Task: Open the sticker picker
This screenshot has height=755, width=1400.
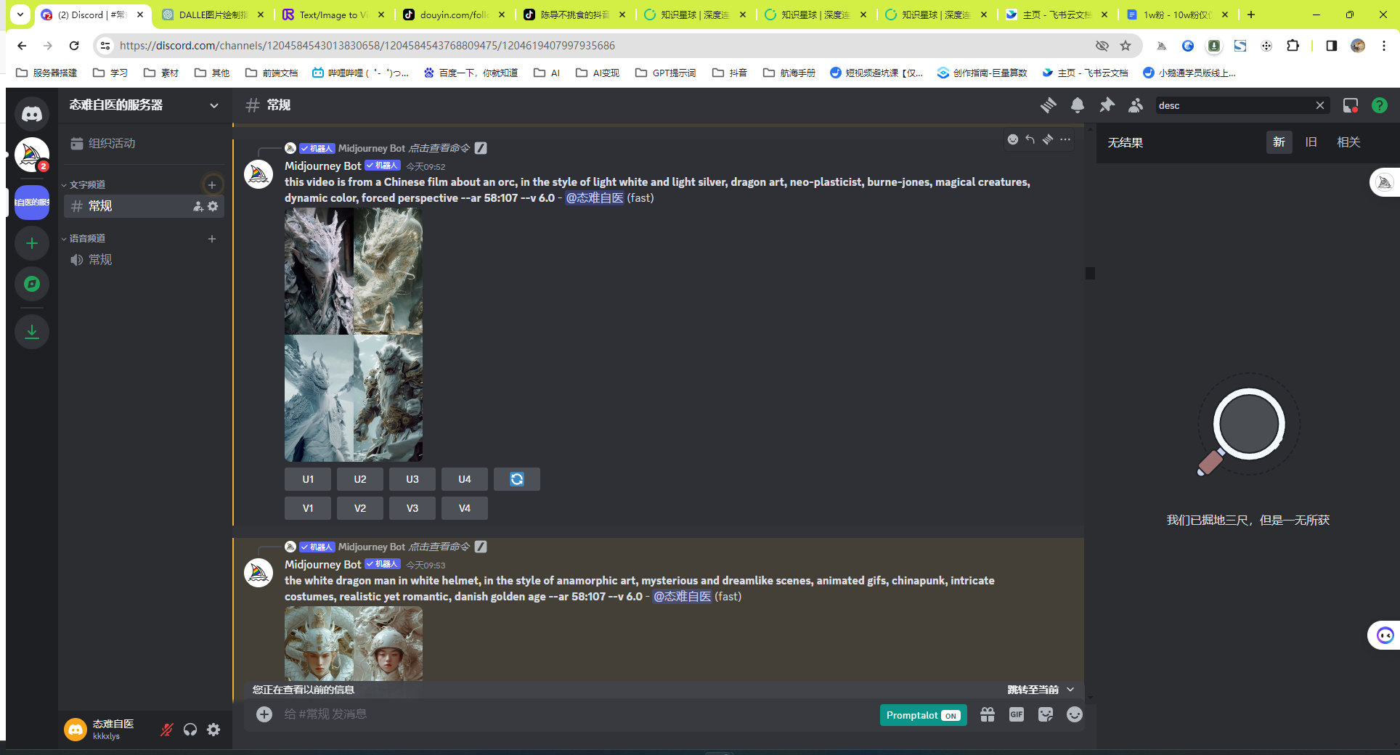Action: tap(1046, 714)
